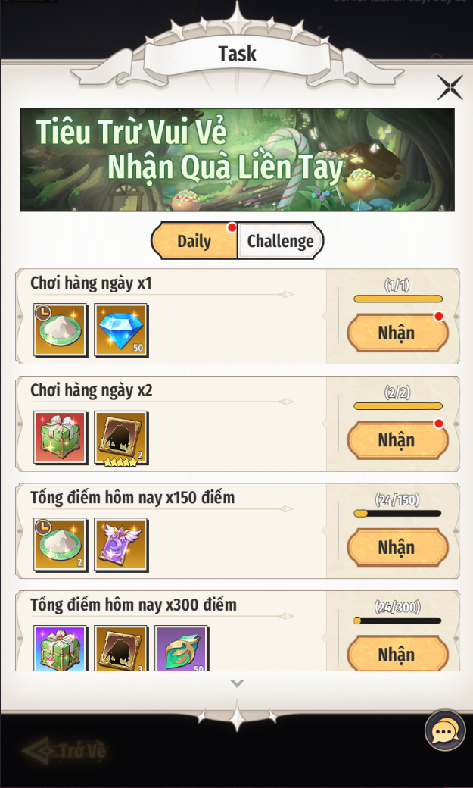Click Nhận for the 150 điểm task

click(397, 547)
